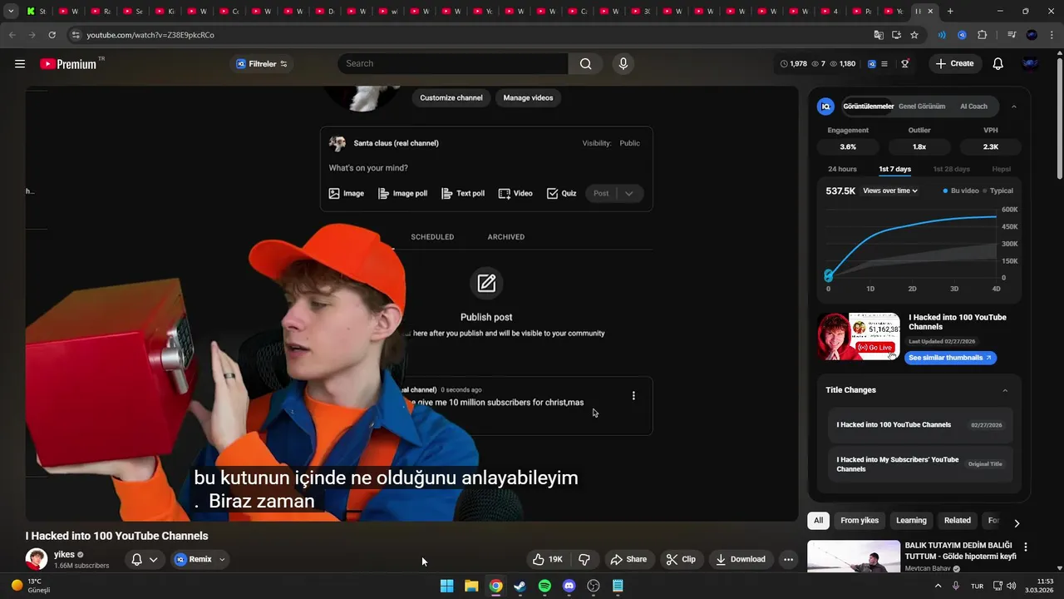Download the video
Viewport: 1064px width, 599px height.
coord(740,559)
